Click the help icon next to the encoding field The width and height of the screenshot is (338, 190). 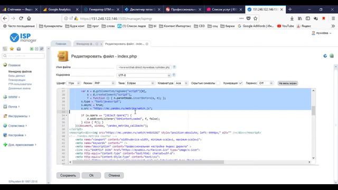174,75
